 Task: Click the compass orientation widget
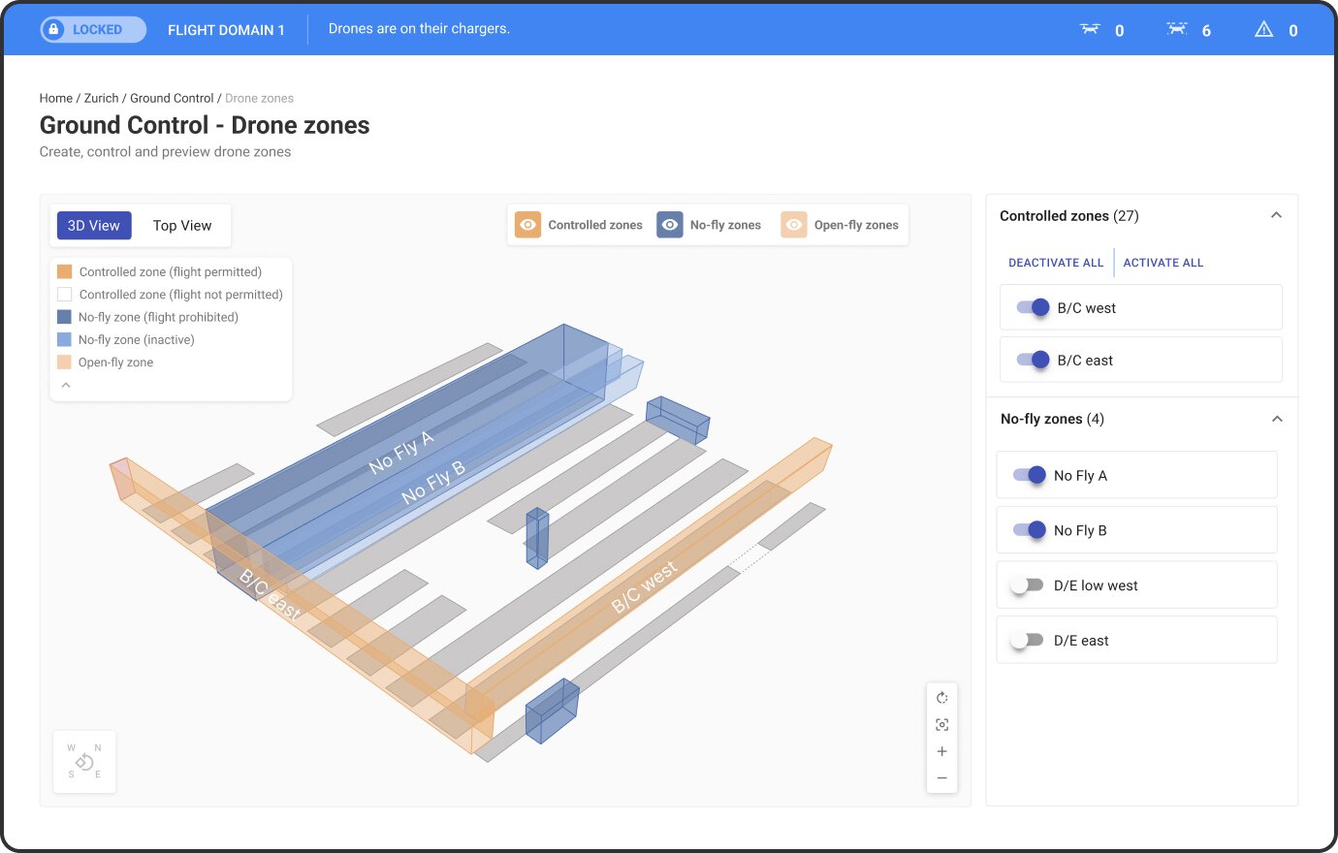click(84, 762)
